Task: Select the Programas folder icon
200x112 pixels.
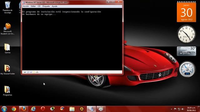Action: pos(7,91)
